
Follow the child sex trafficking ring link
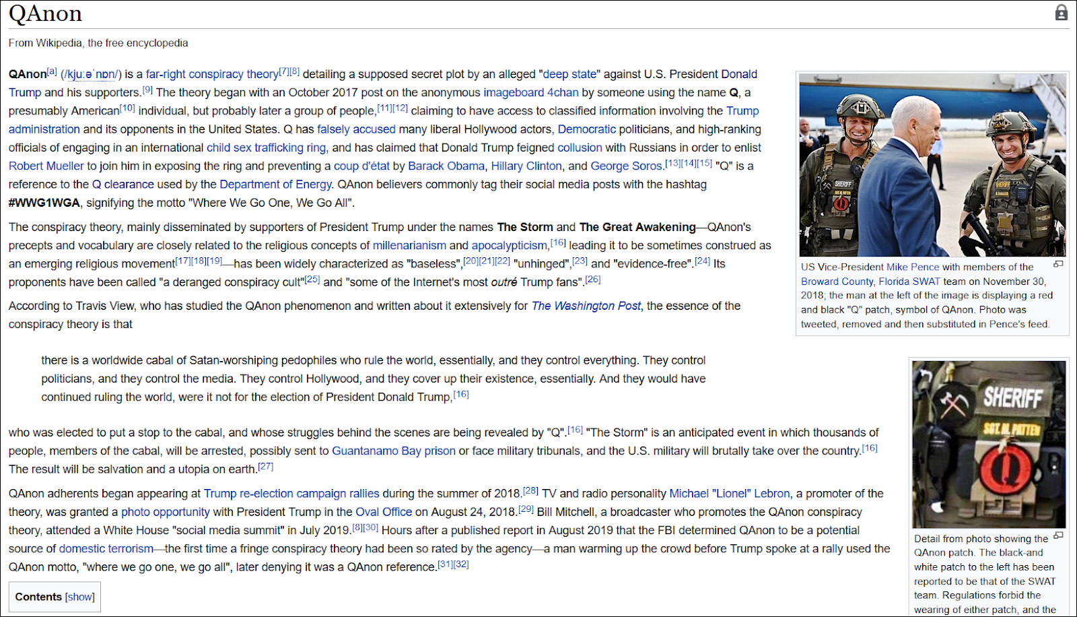click(x=266, y=148)
